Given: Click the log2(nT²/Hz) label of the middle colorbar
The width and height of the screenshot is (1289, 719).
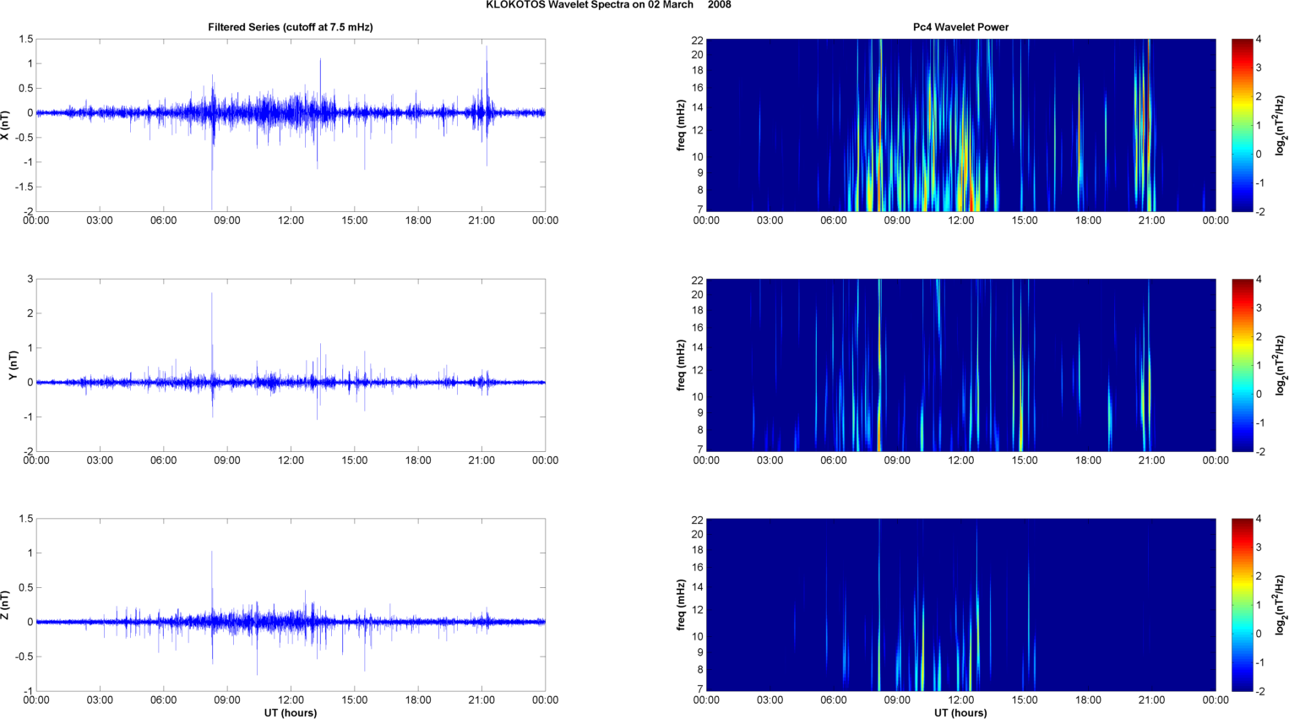Looking at the screenshot, I should [1281, 365].
